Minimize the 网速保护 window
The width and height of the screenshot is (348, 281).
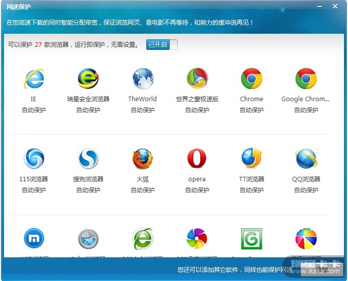point(320,7)
